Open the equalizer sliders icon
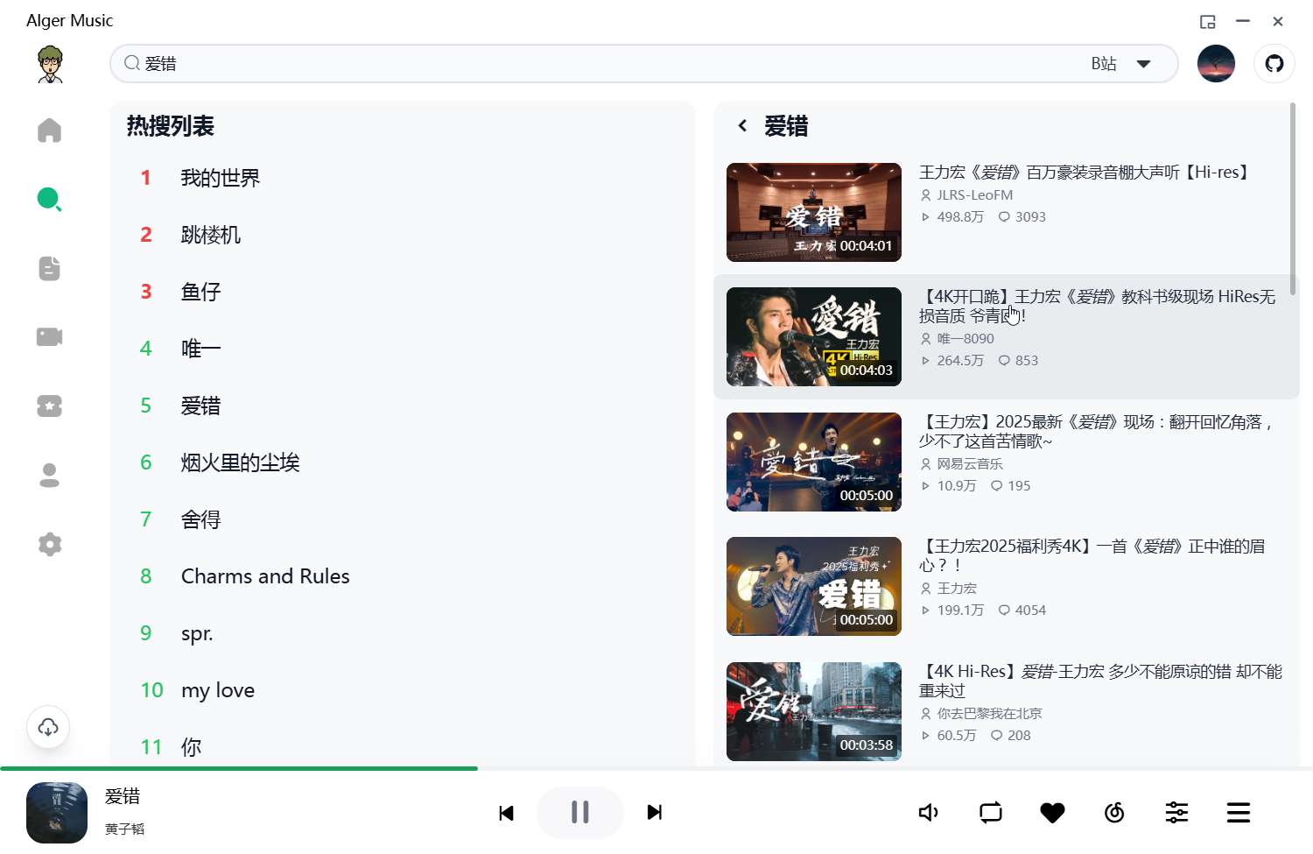This screenshot has width=1313, height=854. (x=1176, y=813)
